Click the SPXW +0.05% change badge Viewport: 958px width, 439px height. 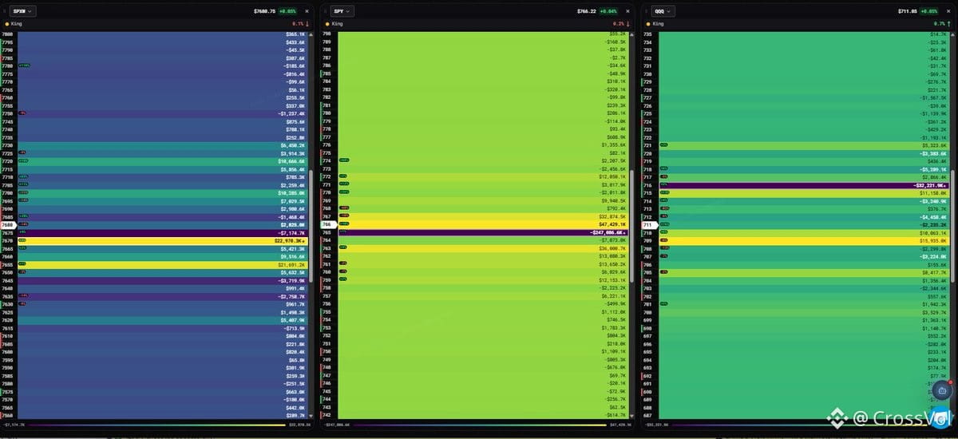[289, 11]
